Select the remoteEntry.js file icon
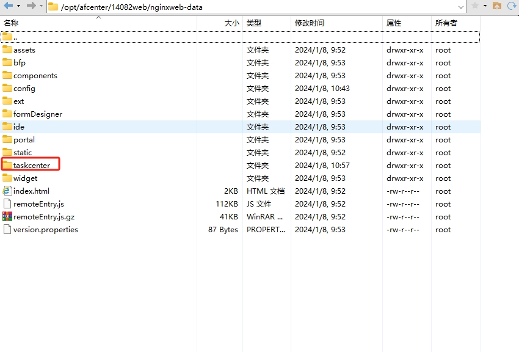This screenshot has height=352, width=519. pos(7,204)
